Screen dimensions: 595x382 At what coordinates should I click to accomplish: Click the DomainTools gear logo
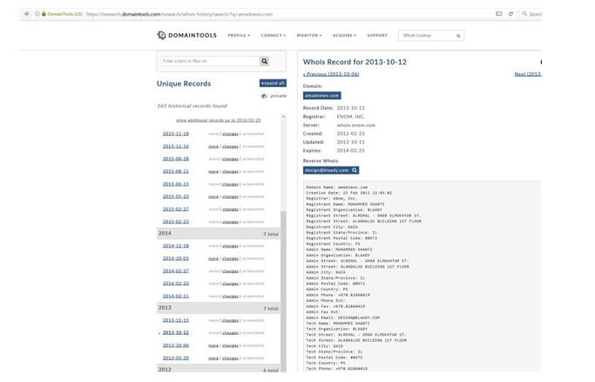point(161,35)
